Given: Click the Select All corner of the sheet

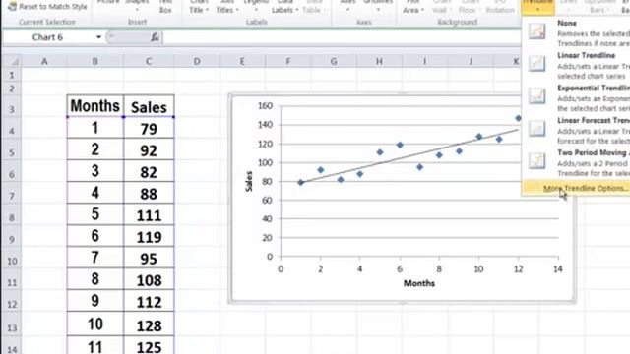Looking at the screenshot, I should point(13,61).
